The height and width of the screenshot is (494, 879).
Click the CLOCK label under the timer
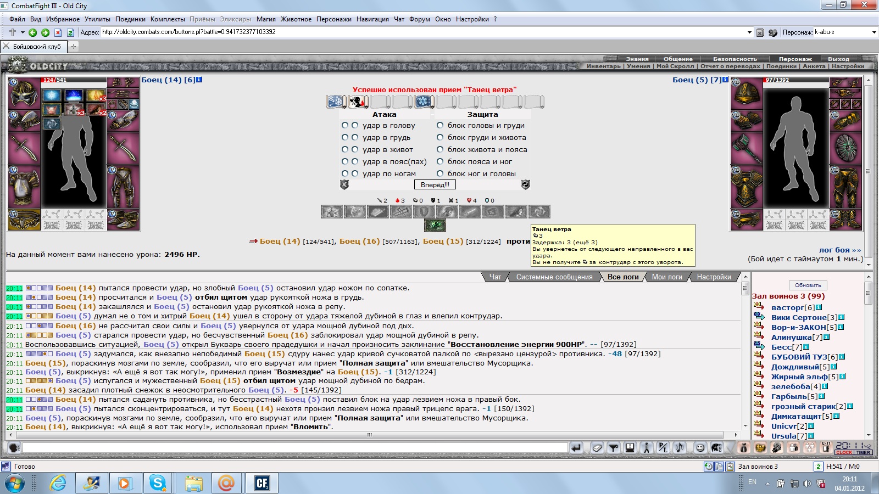point(844,453)
